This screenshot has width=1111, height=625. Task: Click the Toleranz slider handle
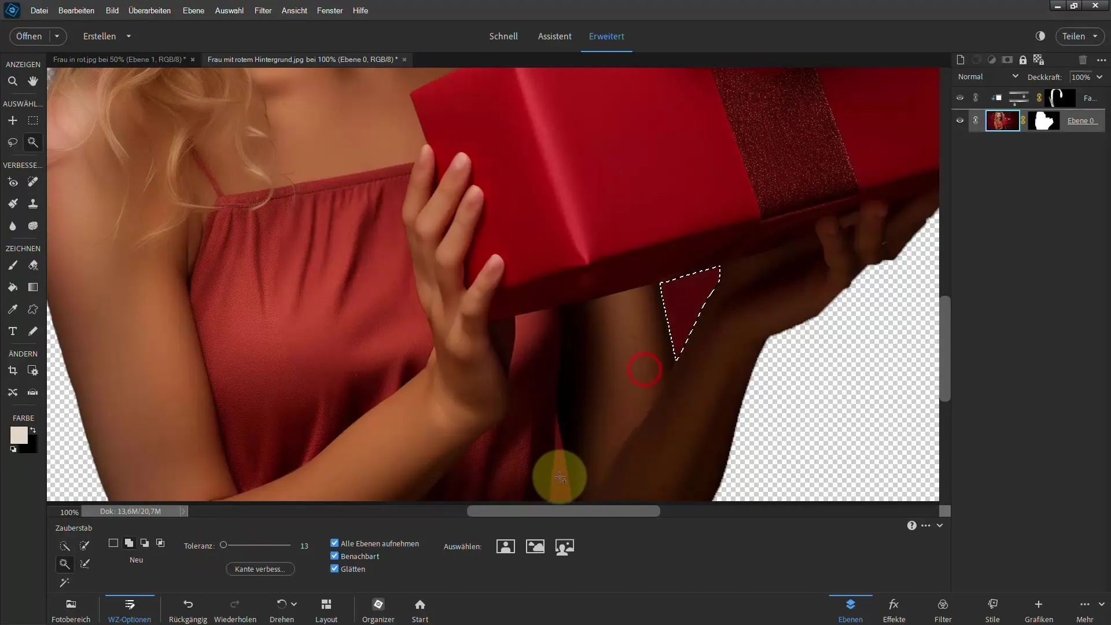[223, 545]
